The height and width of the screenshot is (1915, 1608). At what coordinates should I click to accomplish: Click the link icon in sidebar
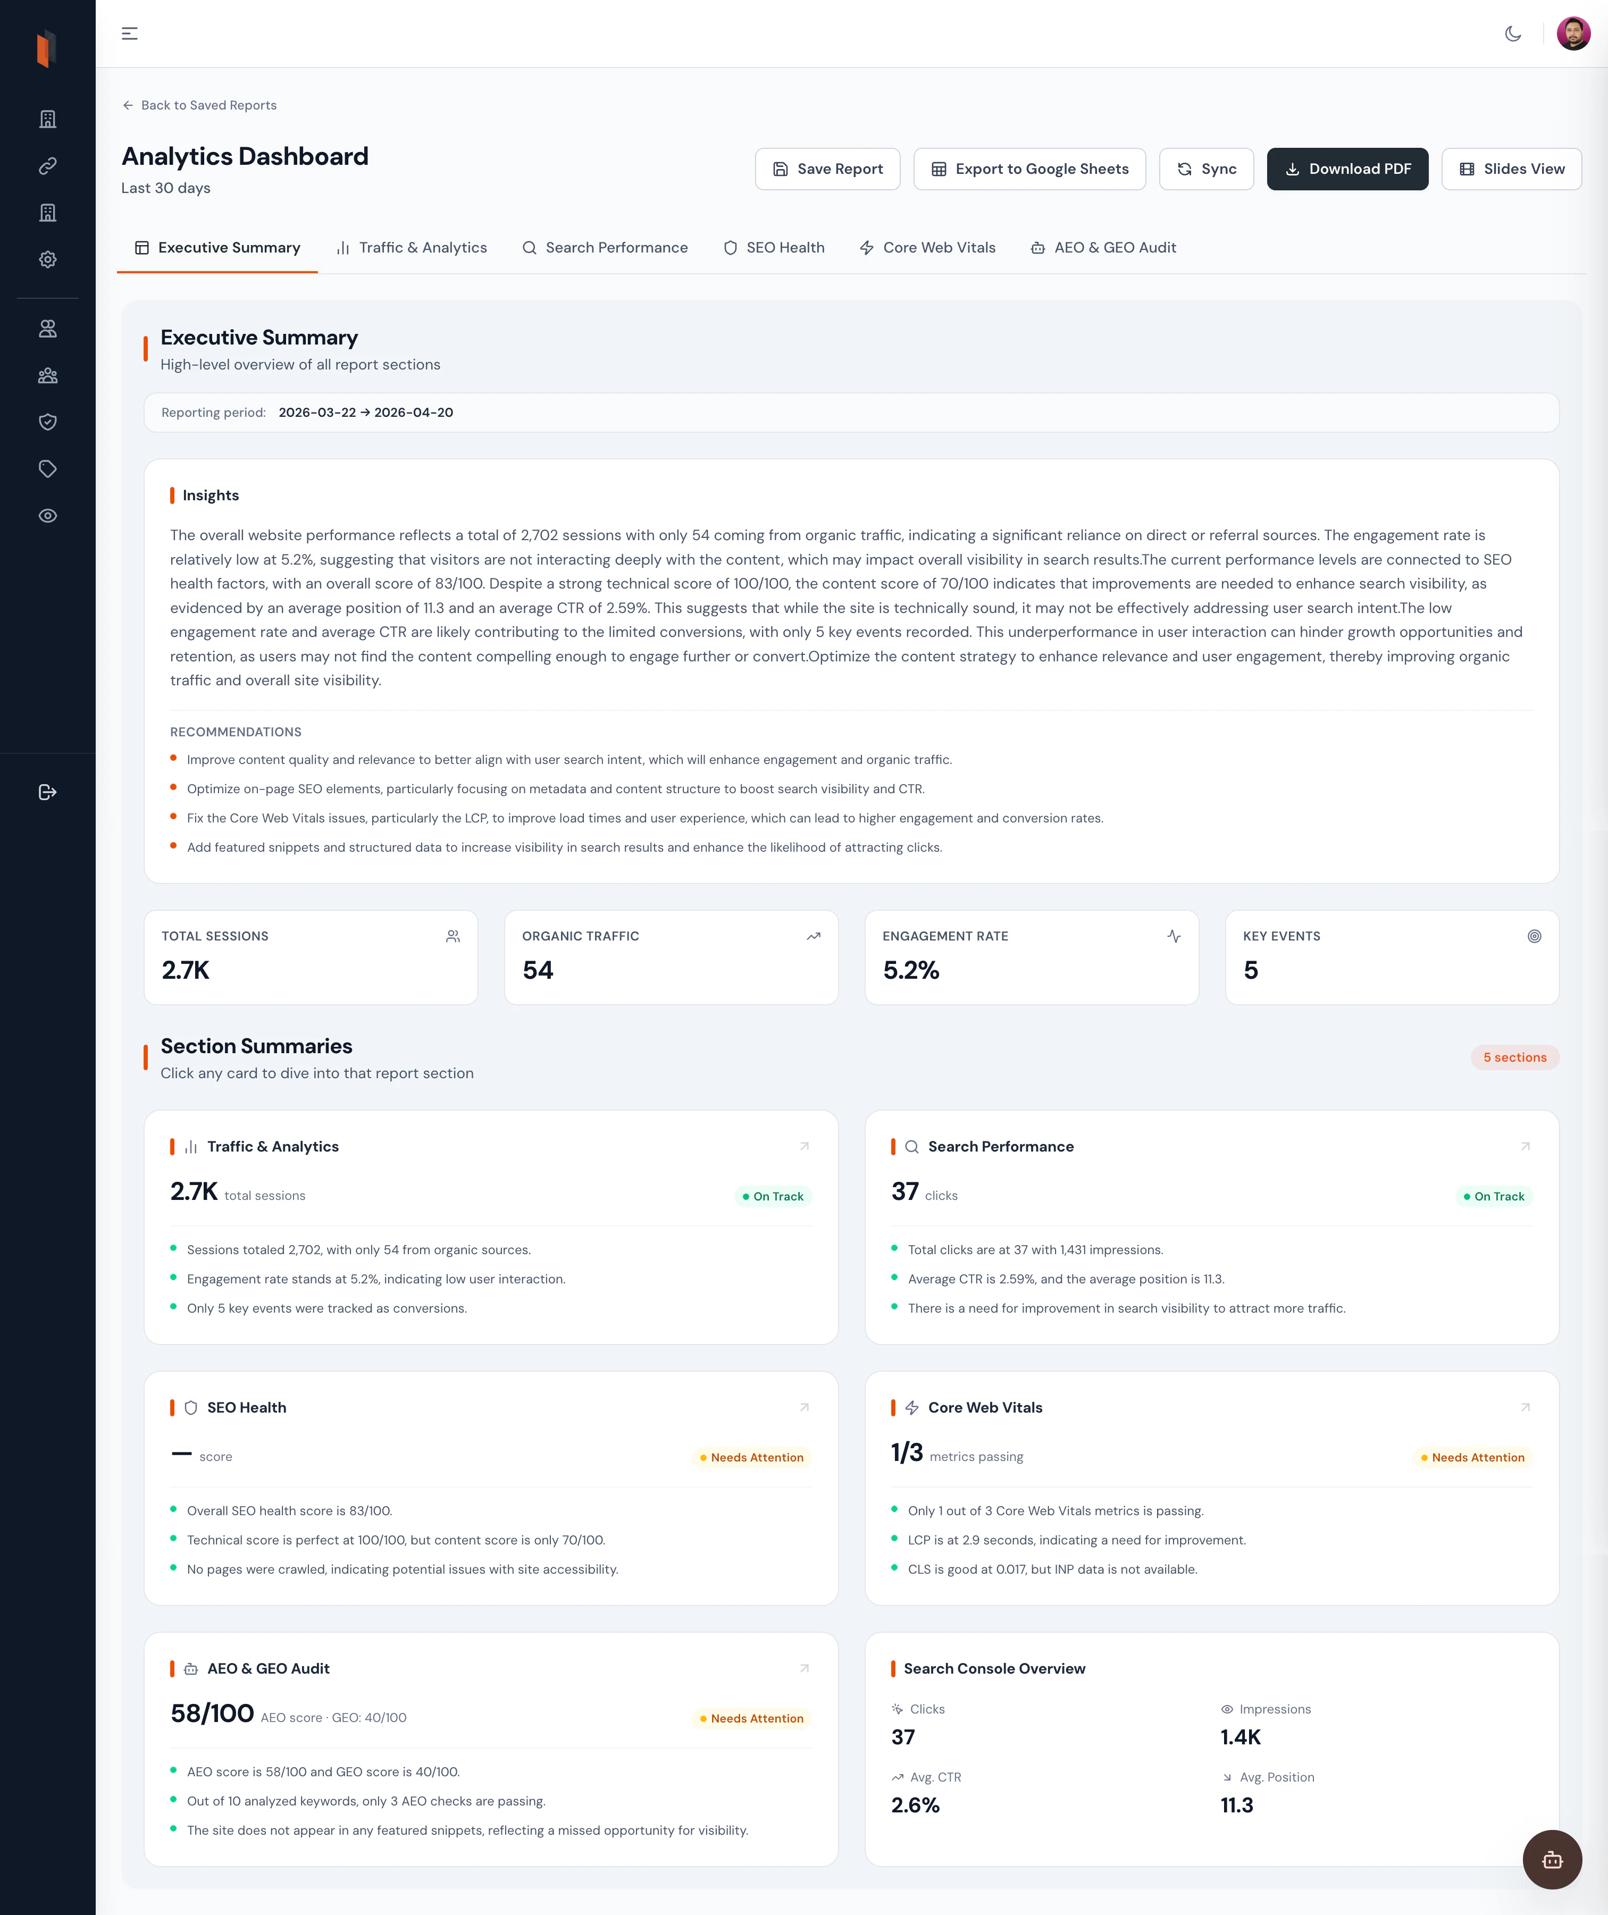click(x=47, y=166)
